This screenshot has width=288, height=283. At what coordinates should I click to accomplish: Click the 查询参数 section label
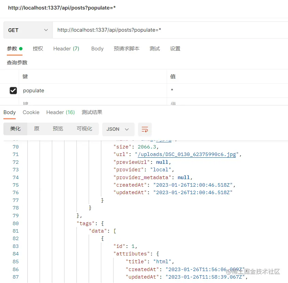(x=17, y=63)
